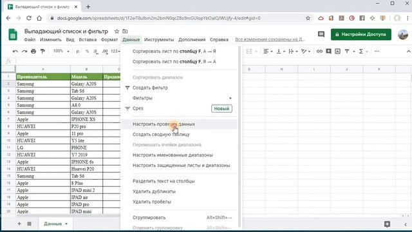This screenshot has width=412, height=232.
Task: Select the Paint format roller tool
Action: (42, 52)
